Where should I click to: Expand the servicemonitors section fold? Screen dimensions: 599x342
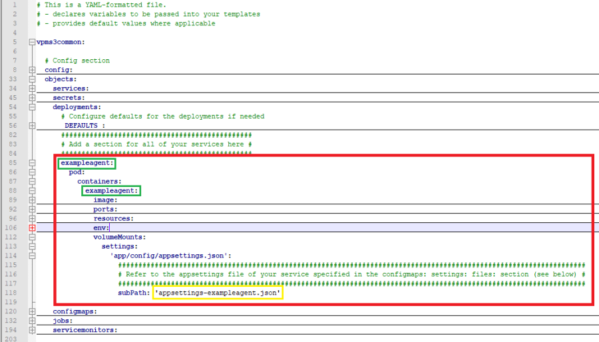click(31, 330)
